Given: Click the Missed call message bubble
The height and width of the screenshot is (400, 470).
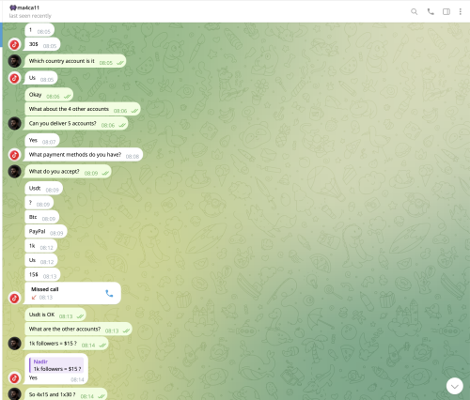Looking at the screenshot, I should pos(72,293).
